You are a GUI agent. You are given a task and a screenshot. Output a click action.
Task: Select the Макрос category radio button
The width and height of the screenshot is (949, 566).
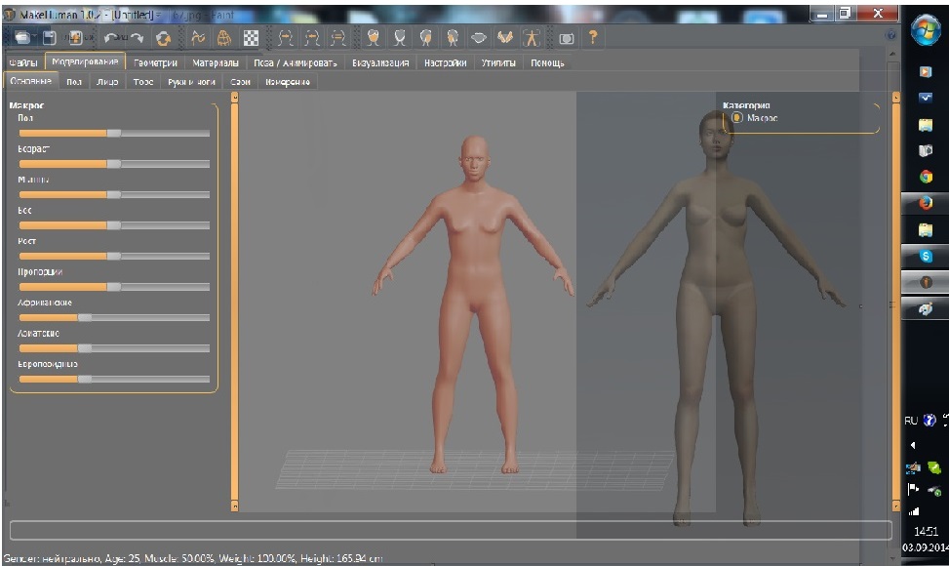click(x=736, y=118)
